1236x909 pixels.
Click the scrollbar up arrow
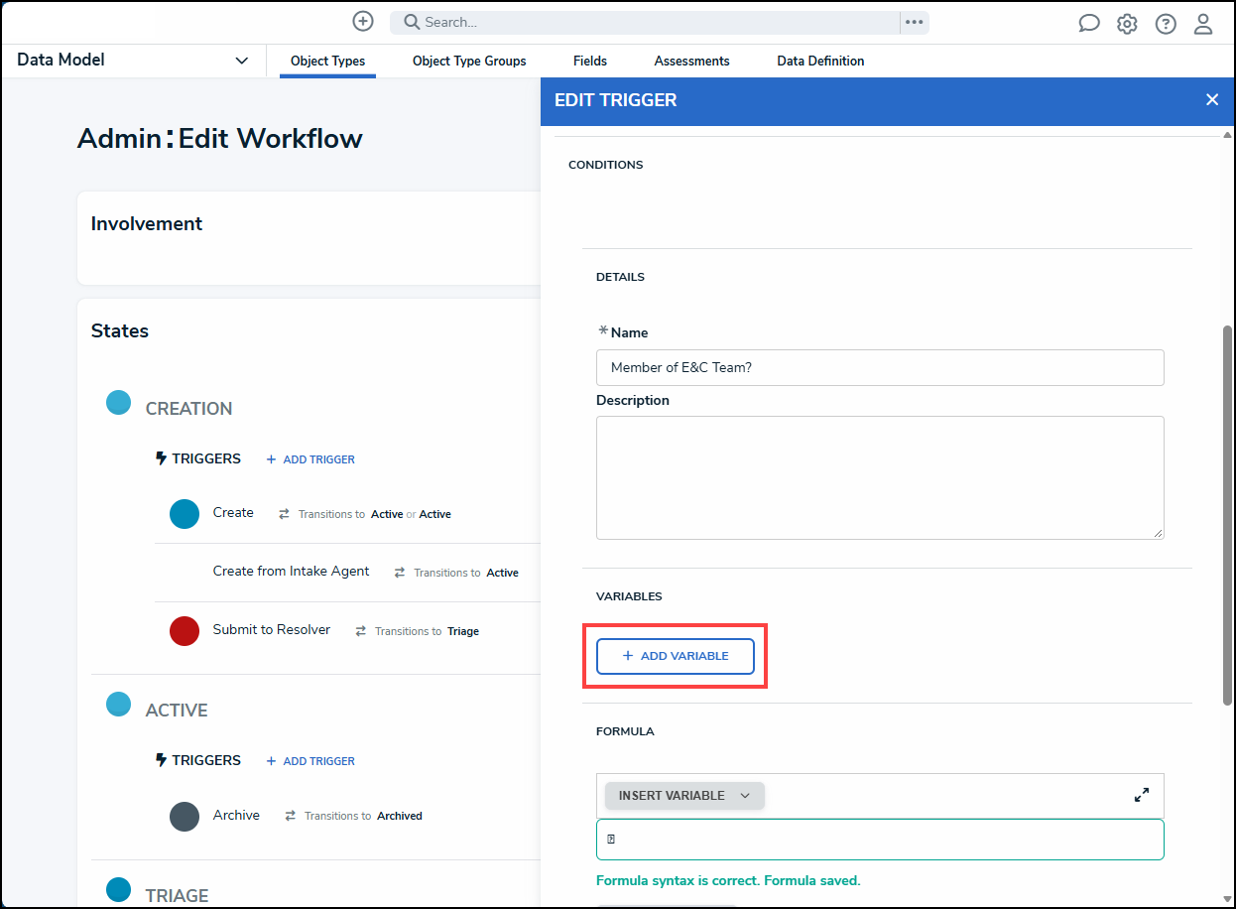1227,134
